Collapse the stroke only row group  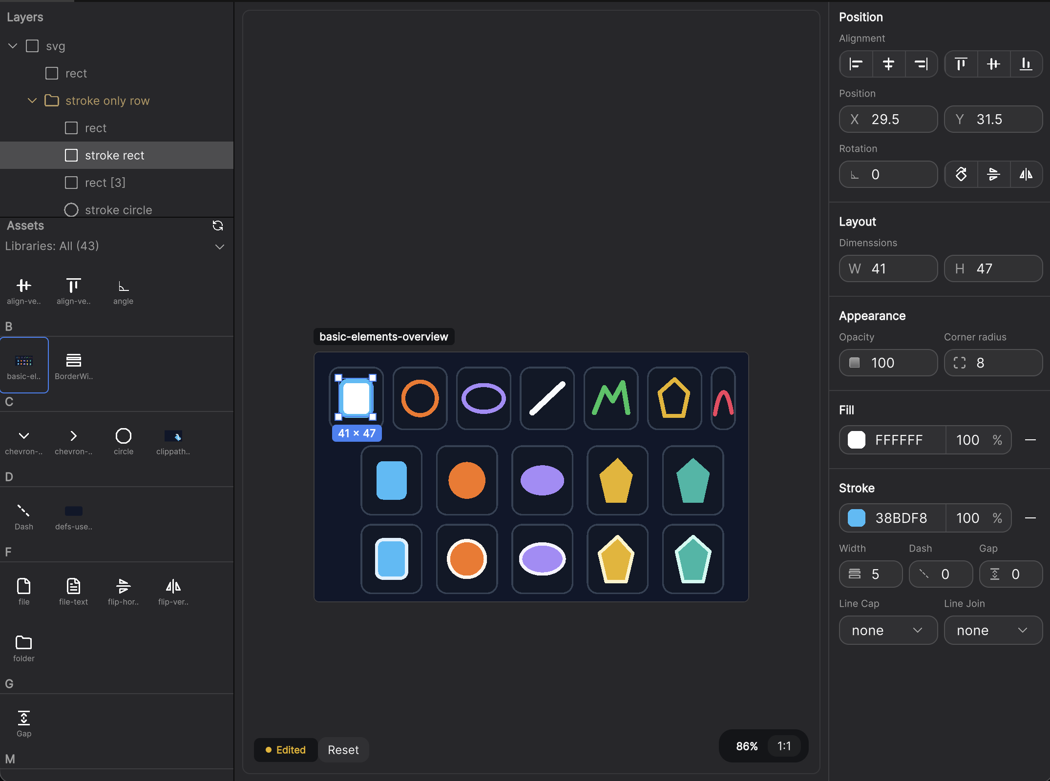(x=32, y=101)
